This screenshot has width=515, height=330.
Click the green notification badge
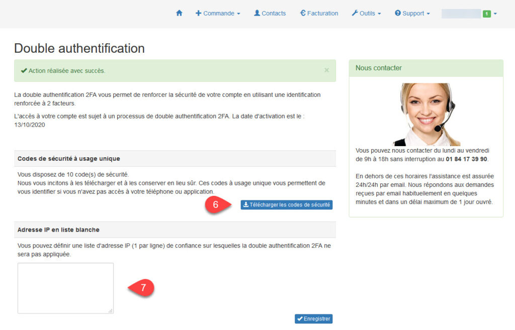tap(486, 14)
